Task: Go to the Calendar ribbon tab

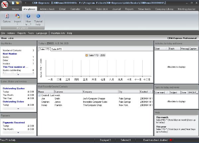Action: tap(75, 9)
